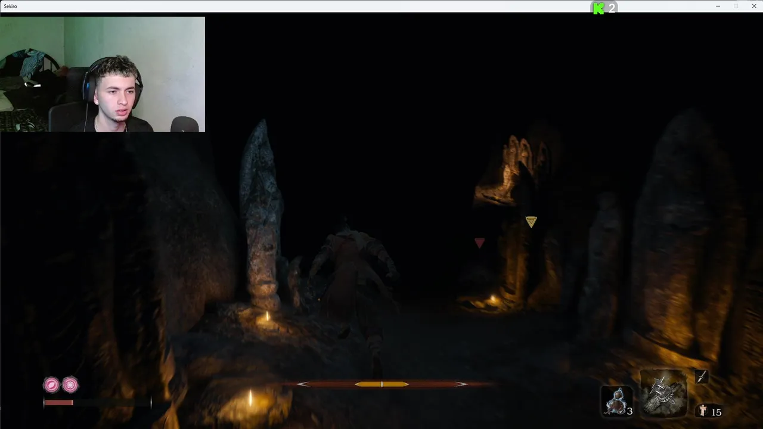Click the second pink resurrection node
Screen dimensions: 763x429
click(x=70, y=384)
